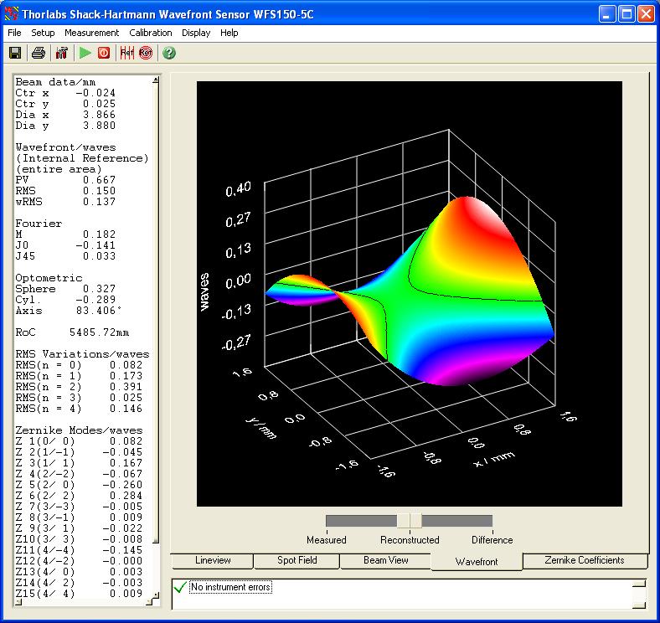The width and height of the screenshot is (660, 623).
Task: Select the Wavefront tab
Action: [x=477, y=562]
